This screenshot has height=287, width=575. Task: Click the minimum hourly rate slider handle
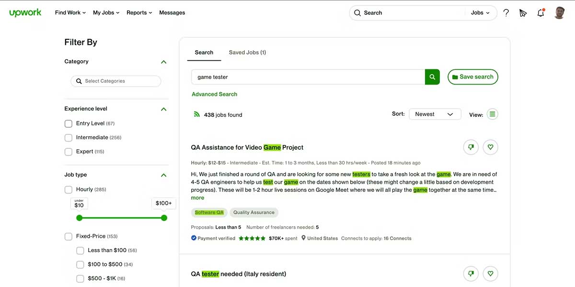(x=79, y=218)
